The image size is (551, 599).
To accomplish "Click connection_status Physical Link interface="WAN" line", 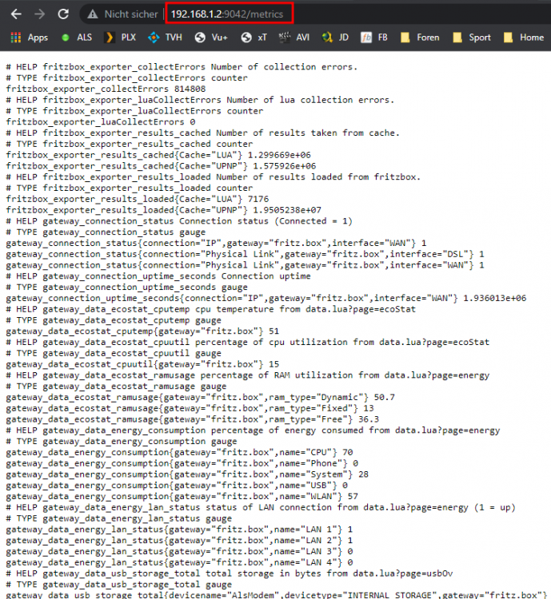I will (246, 265).
